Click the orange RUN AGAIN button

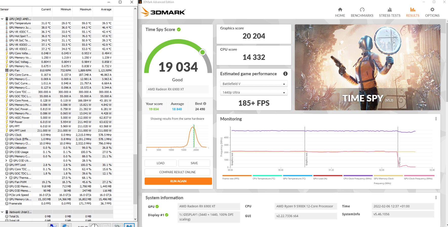pyautogui.click(x=178, y=181)
